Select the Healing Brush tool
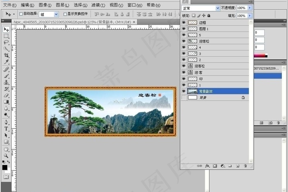 (6, 69)
